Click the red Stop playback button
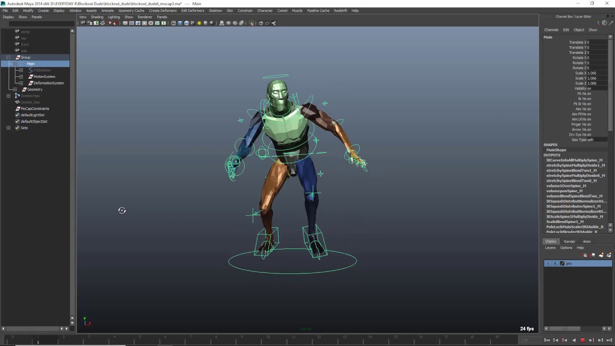 (x=582, y=340)
